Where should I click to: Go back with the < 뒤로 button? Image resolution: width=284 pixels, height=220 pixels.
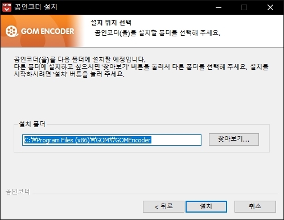point(163,206)
